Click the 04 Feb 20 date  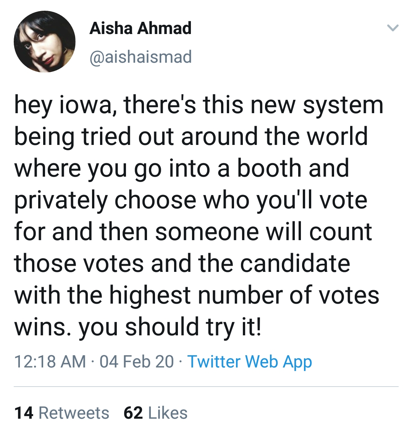(137, 362)
